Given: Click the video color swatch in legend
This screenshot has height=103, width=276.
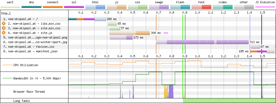Looking at the screenshot, I should (x=223, y=7).
